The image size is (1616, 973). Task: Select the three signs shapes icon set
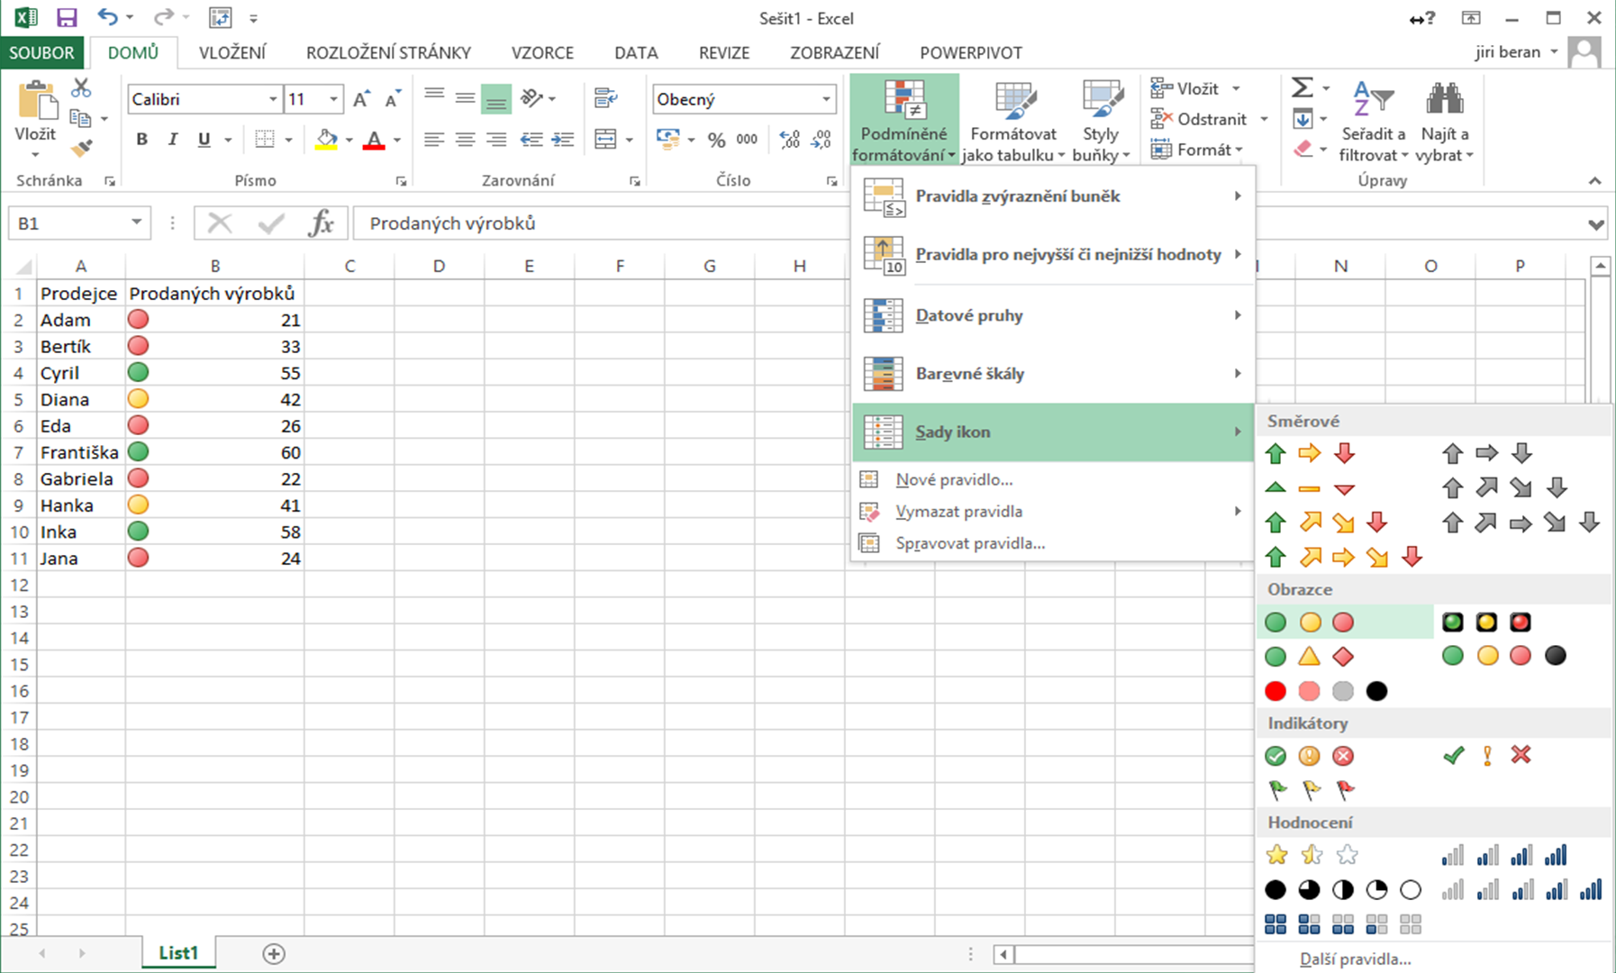pyautogui.click(x=1310, y=656)
